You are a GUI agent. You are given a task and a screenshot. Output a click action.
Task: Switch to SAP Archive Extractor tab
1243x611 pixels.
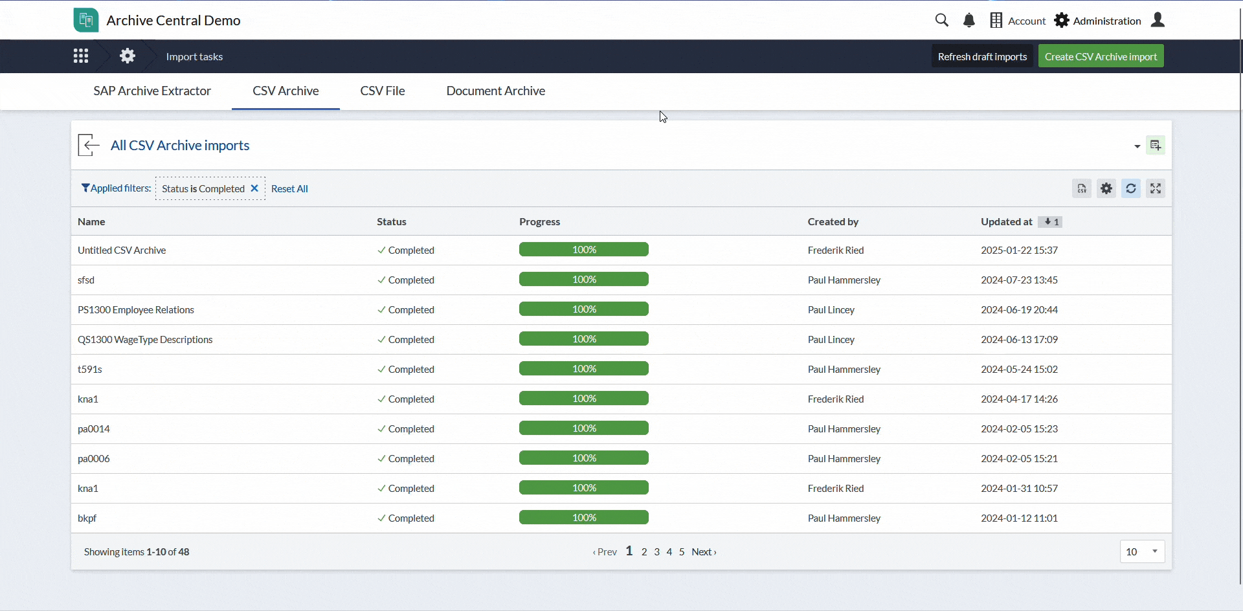152,91
